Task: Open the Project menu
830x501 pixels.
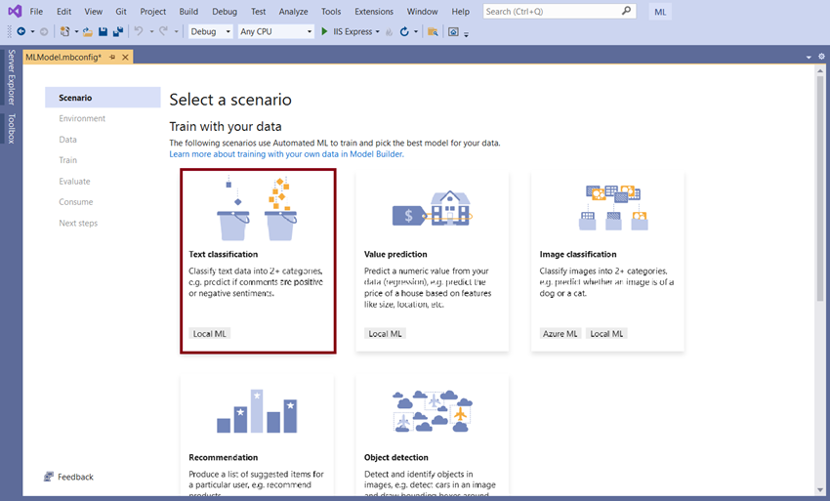Action: [153, 11]
